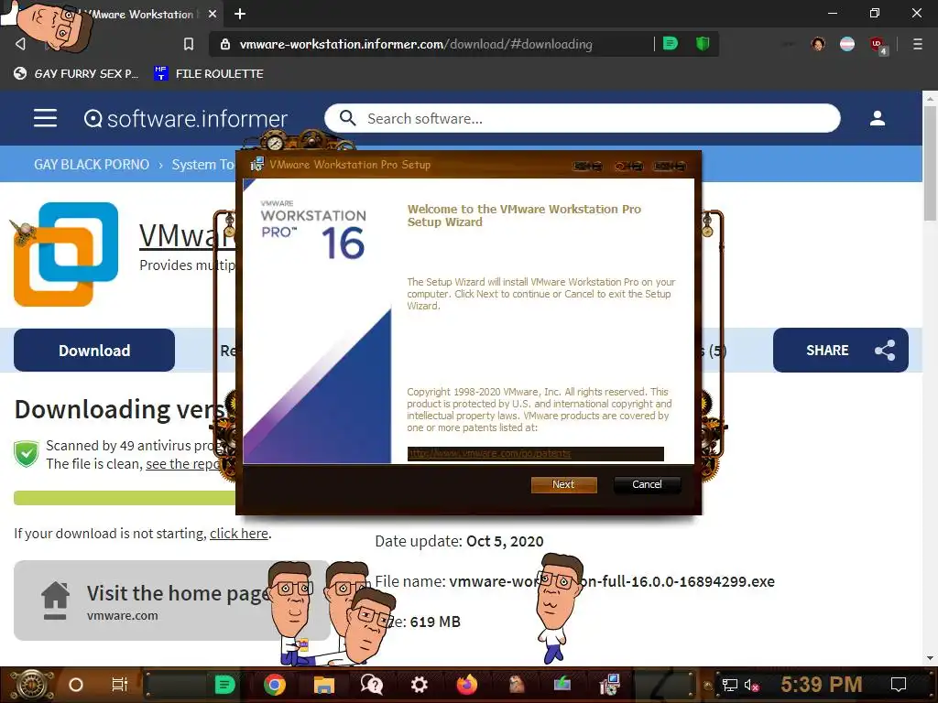Open the notification center icon
Viewport: 938px width, 703px height.
899,685
